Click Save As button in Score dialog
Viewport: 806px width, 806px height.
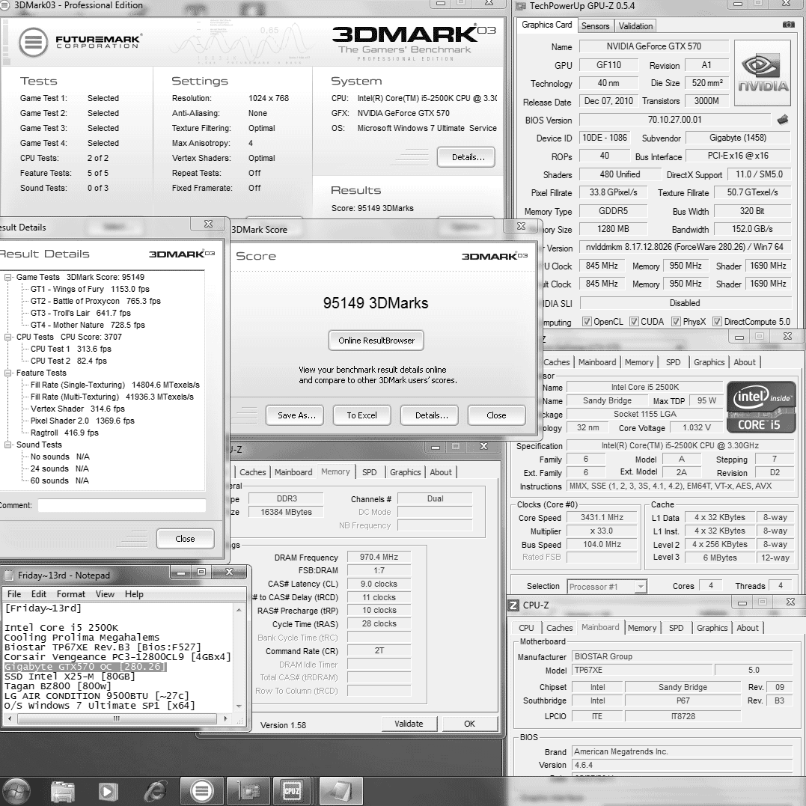pyautogui.click(x=295, y=415)
